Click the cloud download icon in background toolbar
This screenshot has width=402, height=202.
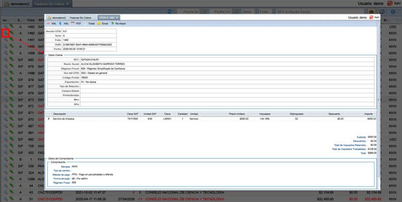pos(382,12)
